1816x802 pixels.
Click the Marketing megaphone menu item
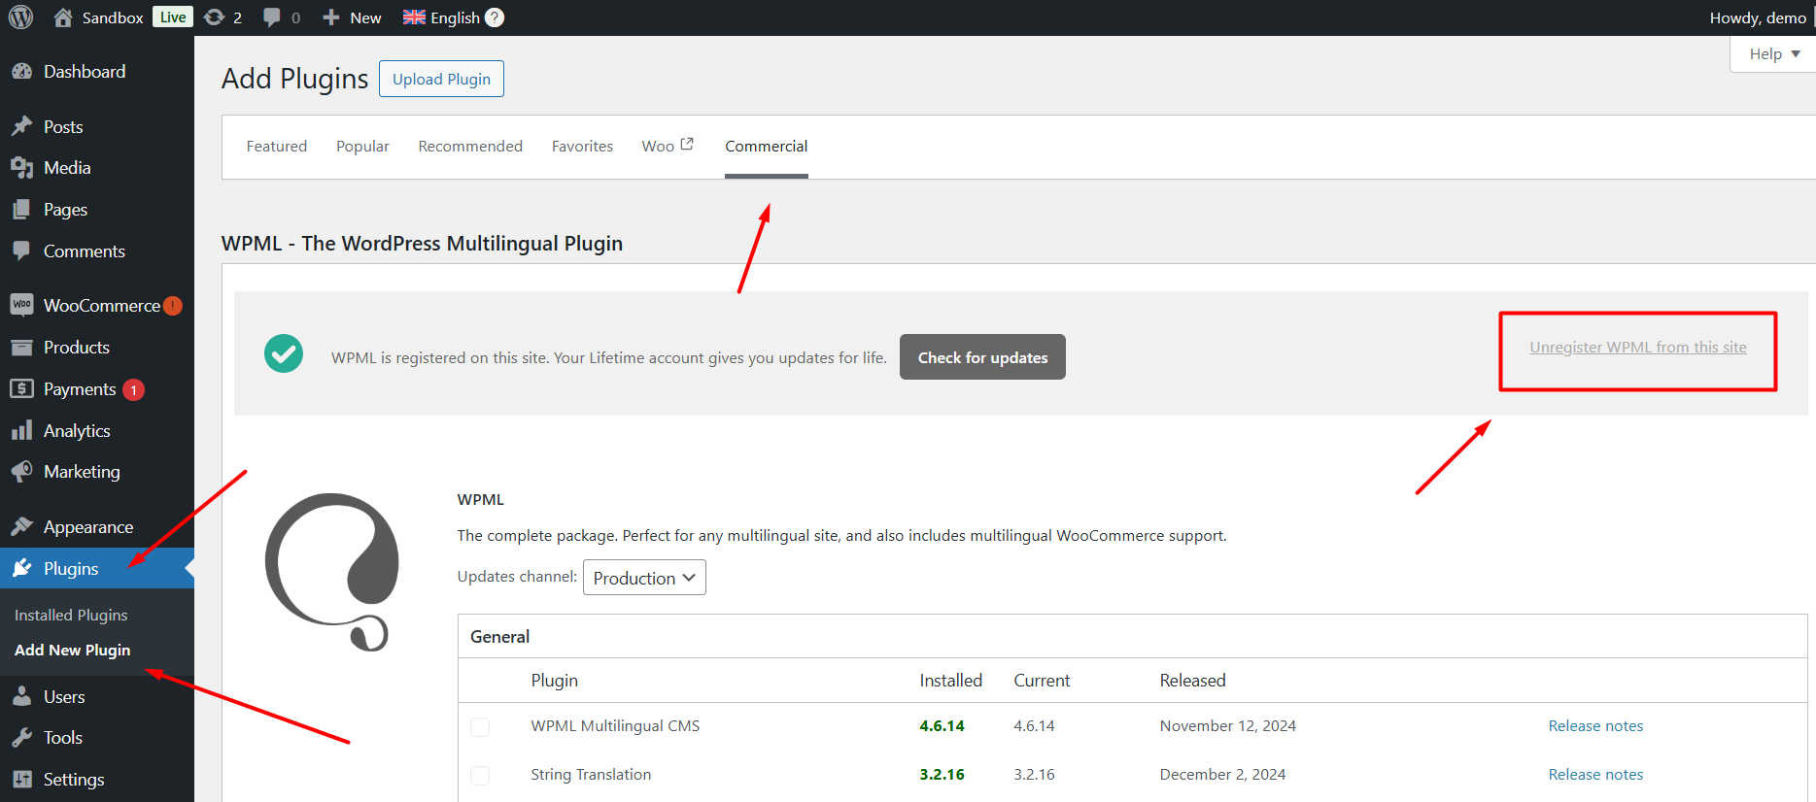[x=82, y=472]
